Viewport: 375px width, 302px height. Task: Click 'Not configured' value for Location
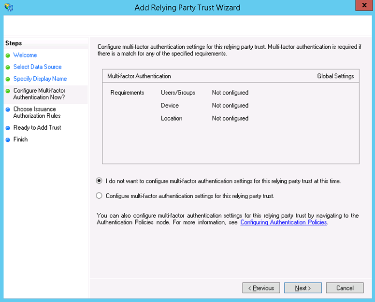click(230, 118)
